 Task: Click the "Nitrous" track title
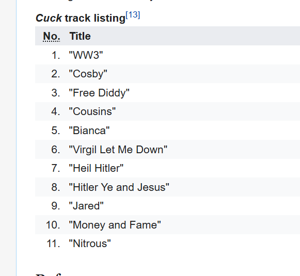[90, 243]
